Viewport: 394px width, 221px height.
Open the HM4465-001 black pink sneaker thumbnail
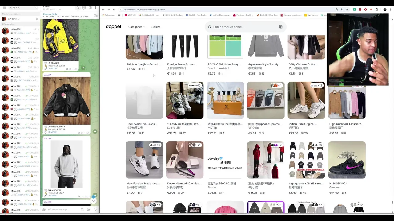[x=347, y=160]
